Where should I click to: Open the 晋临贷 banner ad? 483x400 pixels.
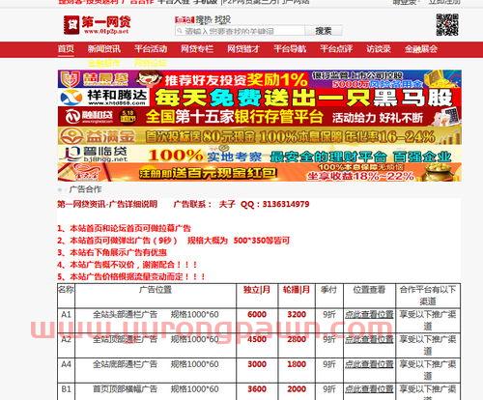pos(260,155)
